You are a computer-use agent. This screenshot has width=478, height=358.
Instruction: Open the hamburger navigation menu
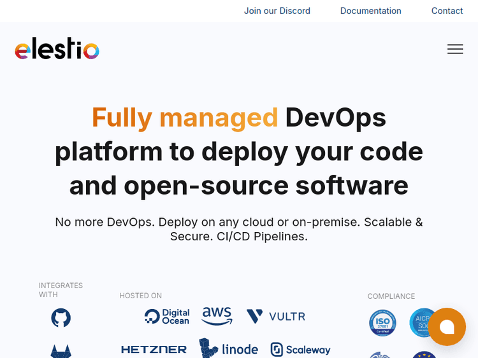[455, 49]
